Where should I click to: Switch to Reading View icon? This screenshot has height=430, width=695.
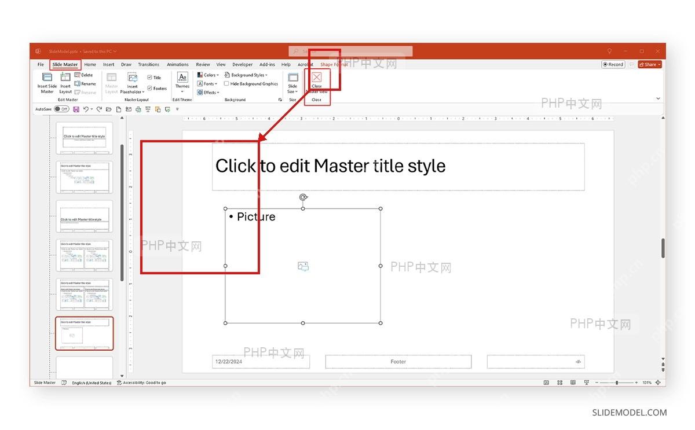point(573,383)
